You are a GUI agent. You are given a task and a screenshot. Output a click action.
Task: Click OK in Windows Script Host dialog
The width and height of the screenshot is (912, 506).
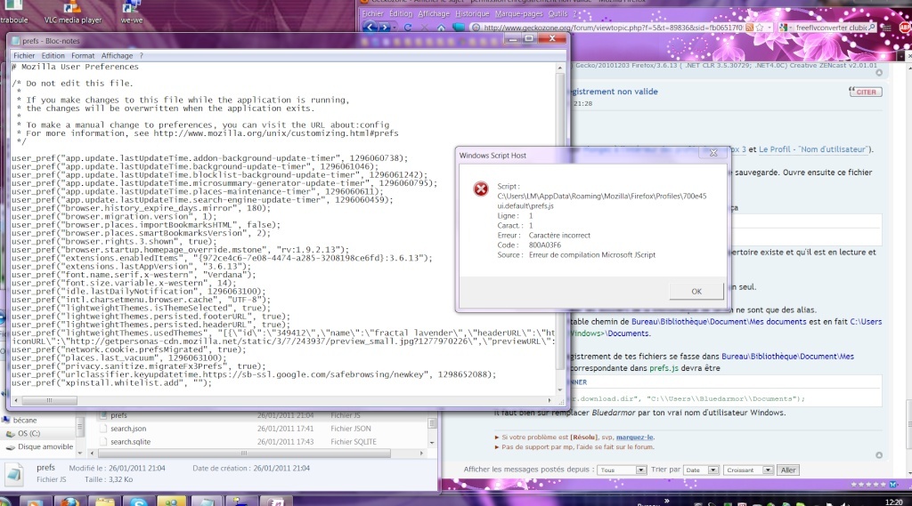[x=696, y=291]
